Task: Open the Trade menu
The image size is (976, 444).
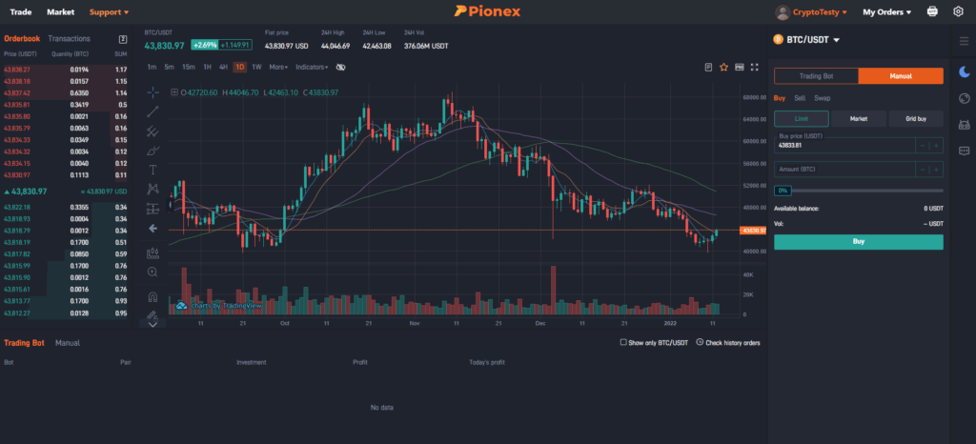Action: pos(21,11)
